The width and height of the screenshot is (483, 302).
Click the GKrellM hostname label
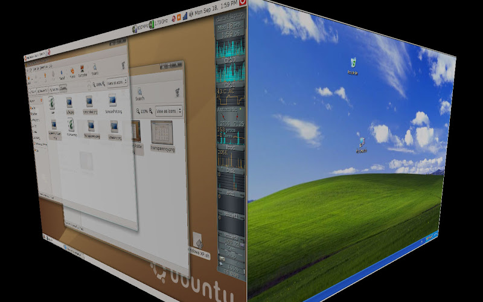coord(230,17)
